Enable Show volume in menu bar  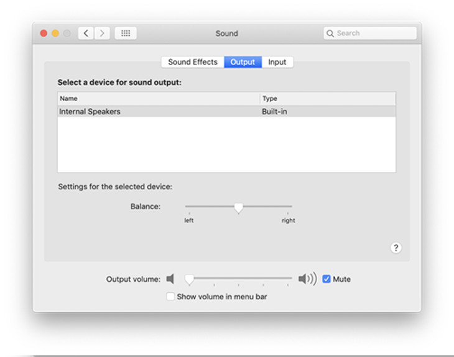pyautogui.click(x=170, y=297)
